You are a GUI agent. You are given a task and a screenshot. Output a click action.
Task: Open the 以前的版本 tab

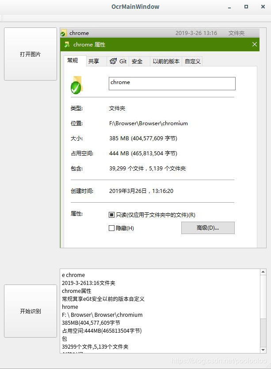click(166, 61)
